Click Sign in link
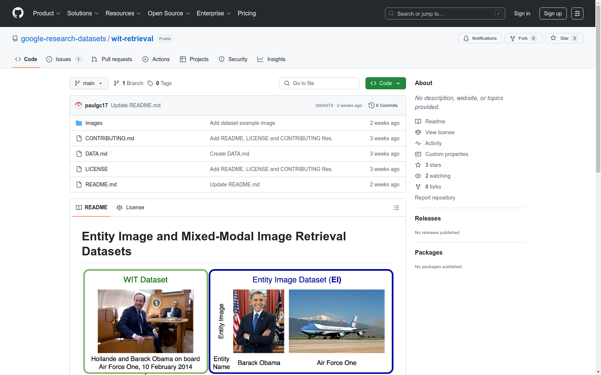 pos(522,13)
